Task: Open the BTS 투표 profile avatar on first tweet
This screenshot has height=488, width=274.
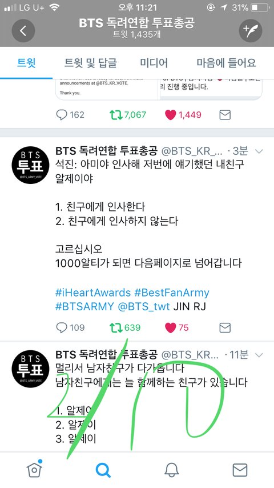Action: click(30, 165)
